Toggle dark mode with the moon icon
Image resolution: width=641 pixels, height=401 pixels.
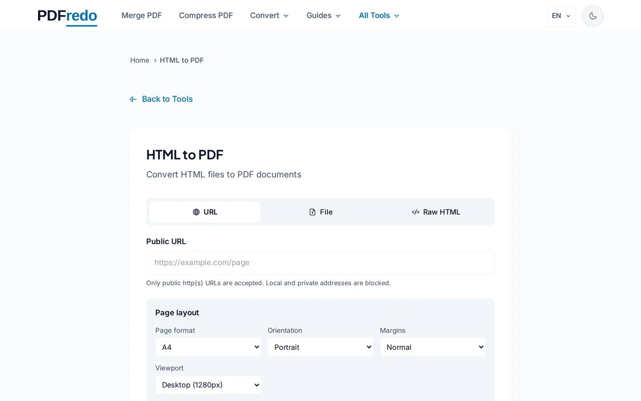coord(592,16)
